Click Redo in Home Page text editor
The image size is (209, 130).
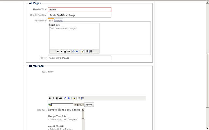point(69,98)
